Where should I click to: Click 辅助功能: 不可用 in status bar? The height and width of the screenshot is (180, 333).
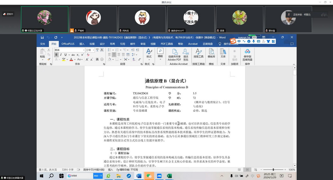127,170
